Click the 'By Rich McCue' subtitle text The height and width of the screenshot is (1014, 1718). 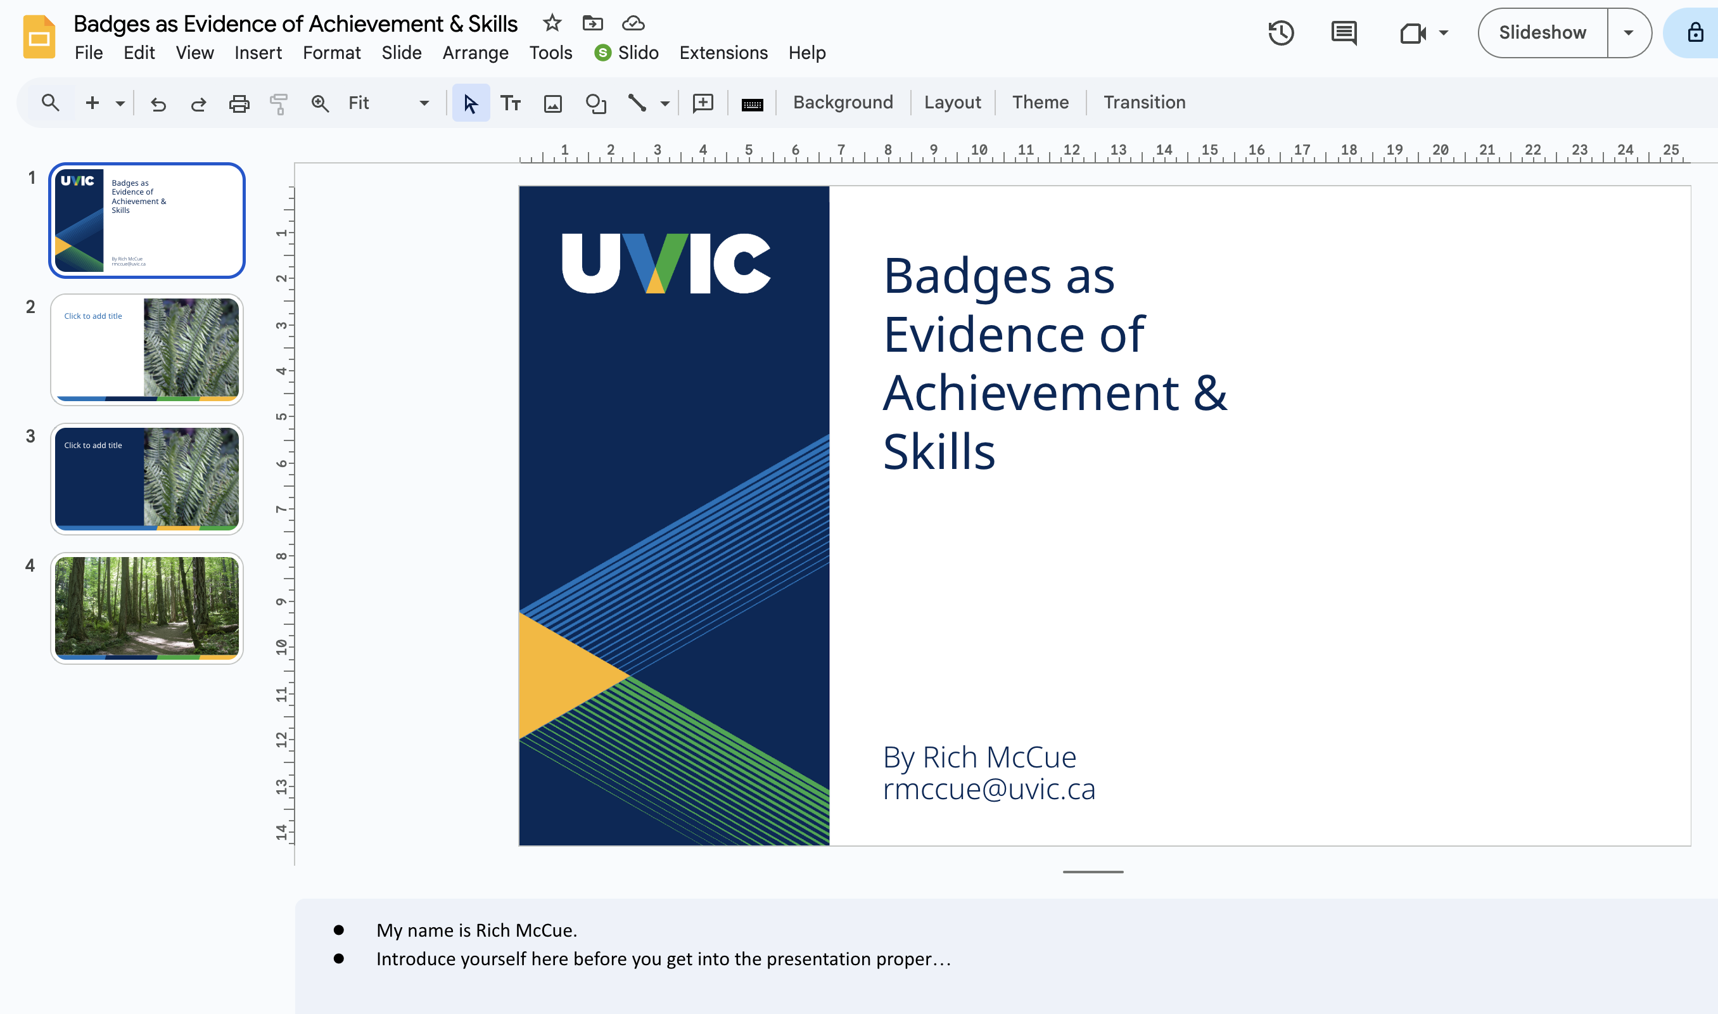click(x=979, y=757)
